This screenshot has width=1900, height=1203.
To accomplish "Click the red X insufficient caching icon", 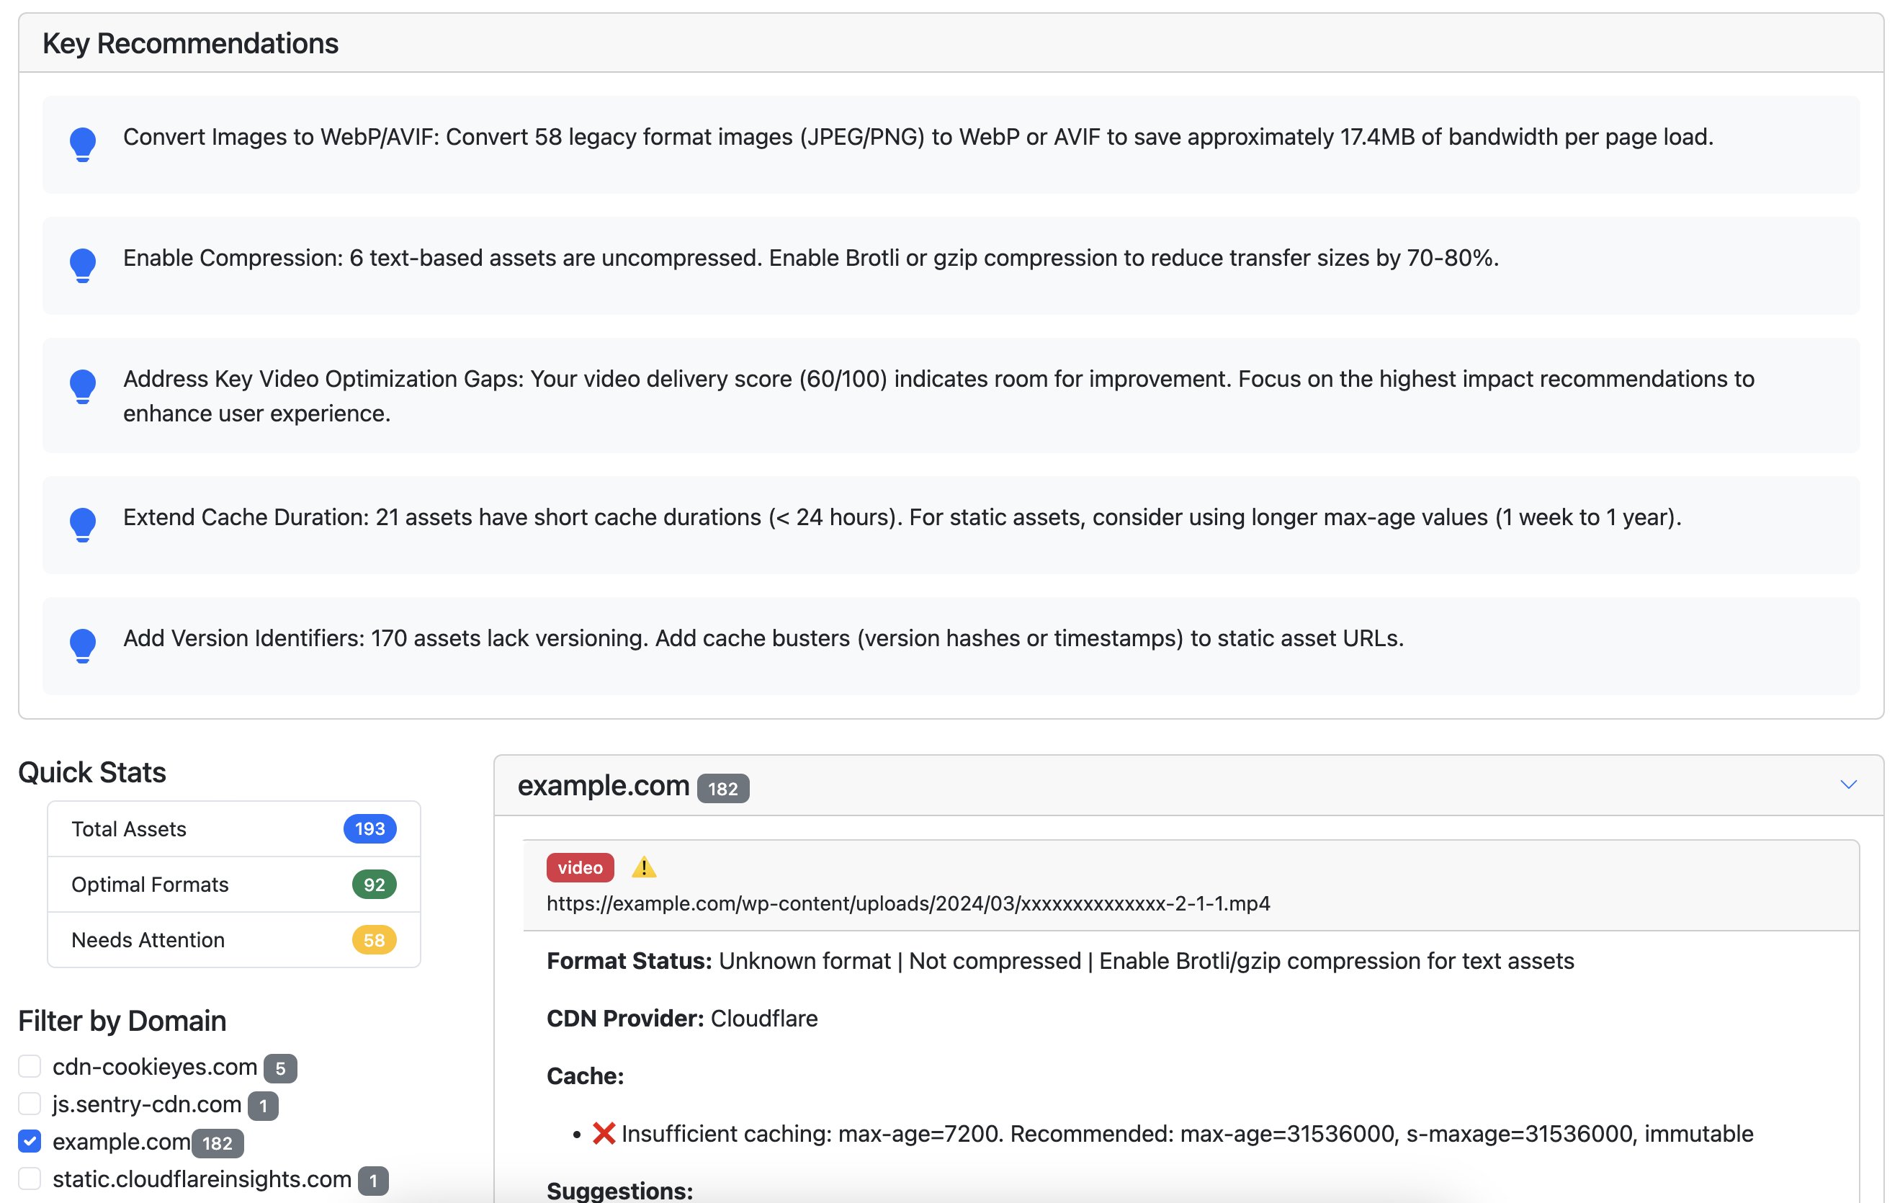I will [x=603, y=1132].
